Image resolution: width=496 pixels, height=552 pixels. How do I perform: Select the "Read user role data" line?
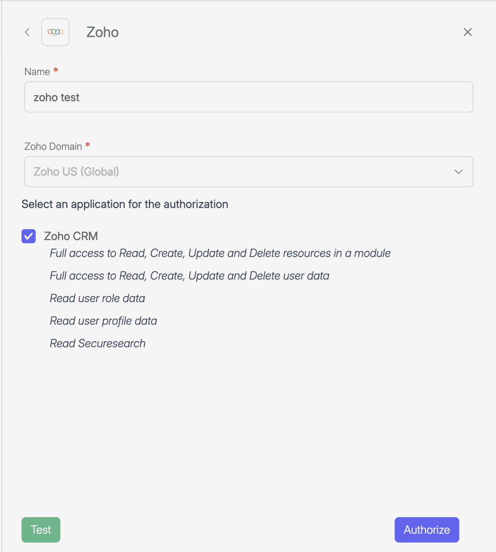click(97, 298)
